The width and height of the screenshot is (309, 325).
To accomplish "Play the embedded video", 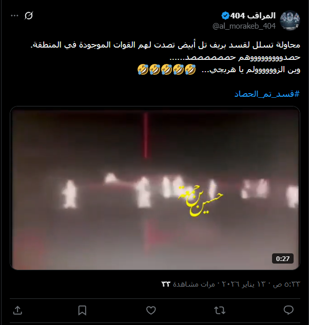I will point(155,188).
